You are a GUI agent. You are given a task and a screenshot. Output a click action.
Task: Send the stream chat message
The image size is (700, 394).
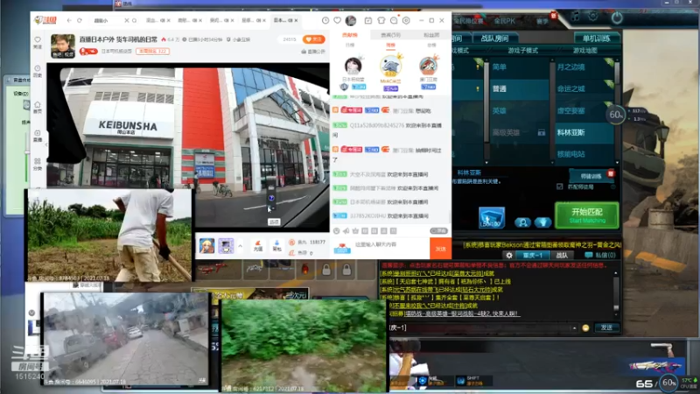[x=440, y=249]
